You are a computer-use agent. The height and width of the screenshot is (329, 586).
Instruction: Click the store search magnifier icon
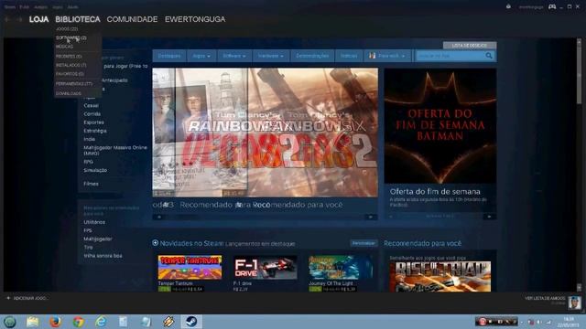coord(489,56)
